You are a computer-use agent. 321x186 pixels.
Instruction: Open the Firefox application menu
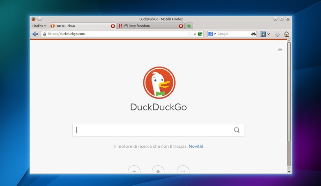[39, 26]
